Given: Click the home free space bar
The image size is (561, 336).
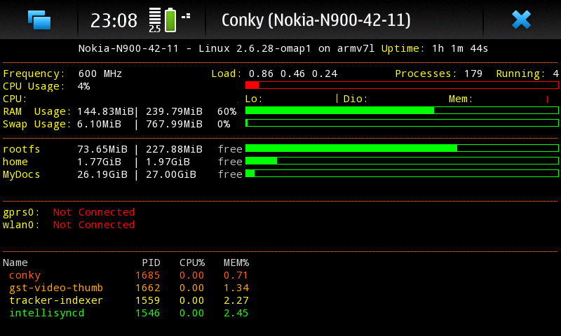Looking at the screenshot, I should coord(402,161).
